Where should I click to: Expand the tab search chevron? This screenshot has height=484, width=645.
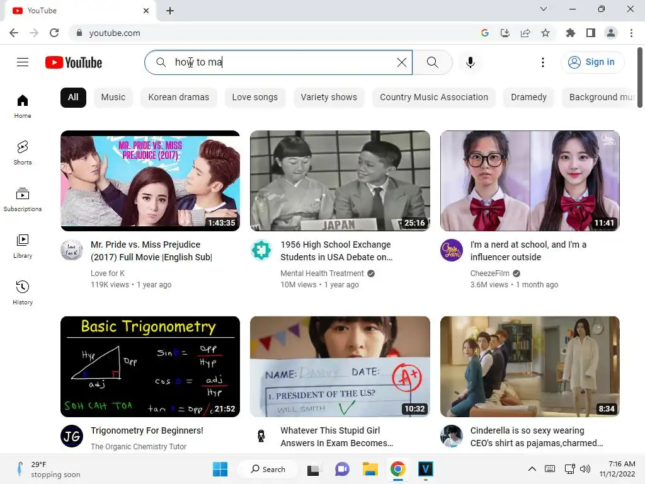click(544, 9)
